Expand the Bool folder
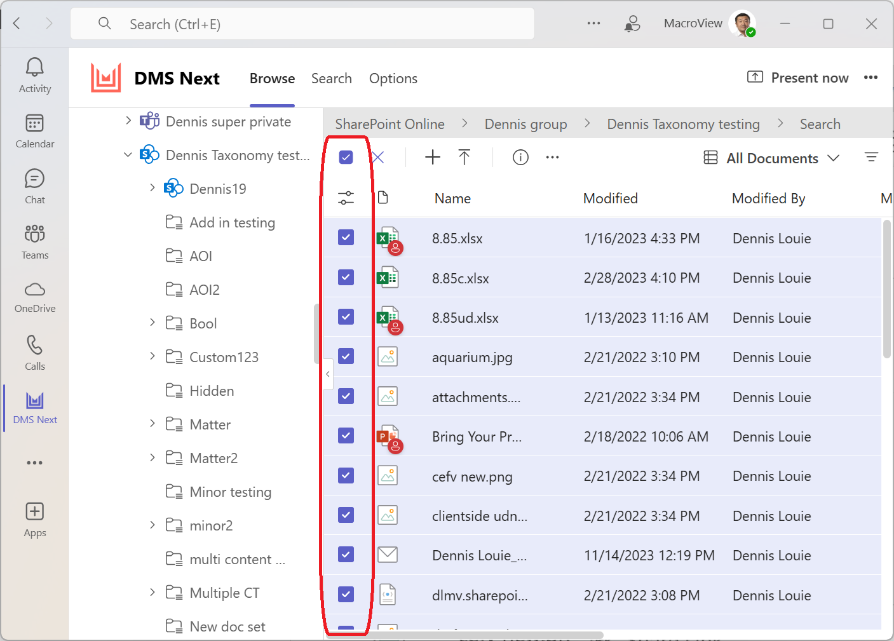Screen dimensions: 894x641 pyautogui.click(x=152, y=322)
